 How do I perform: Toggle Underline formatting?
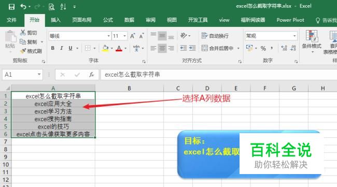(71, 48)
